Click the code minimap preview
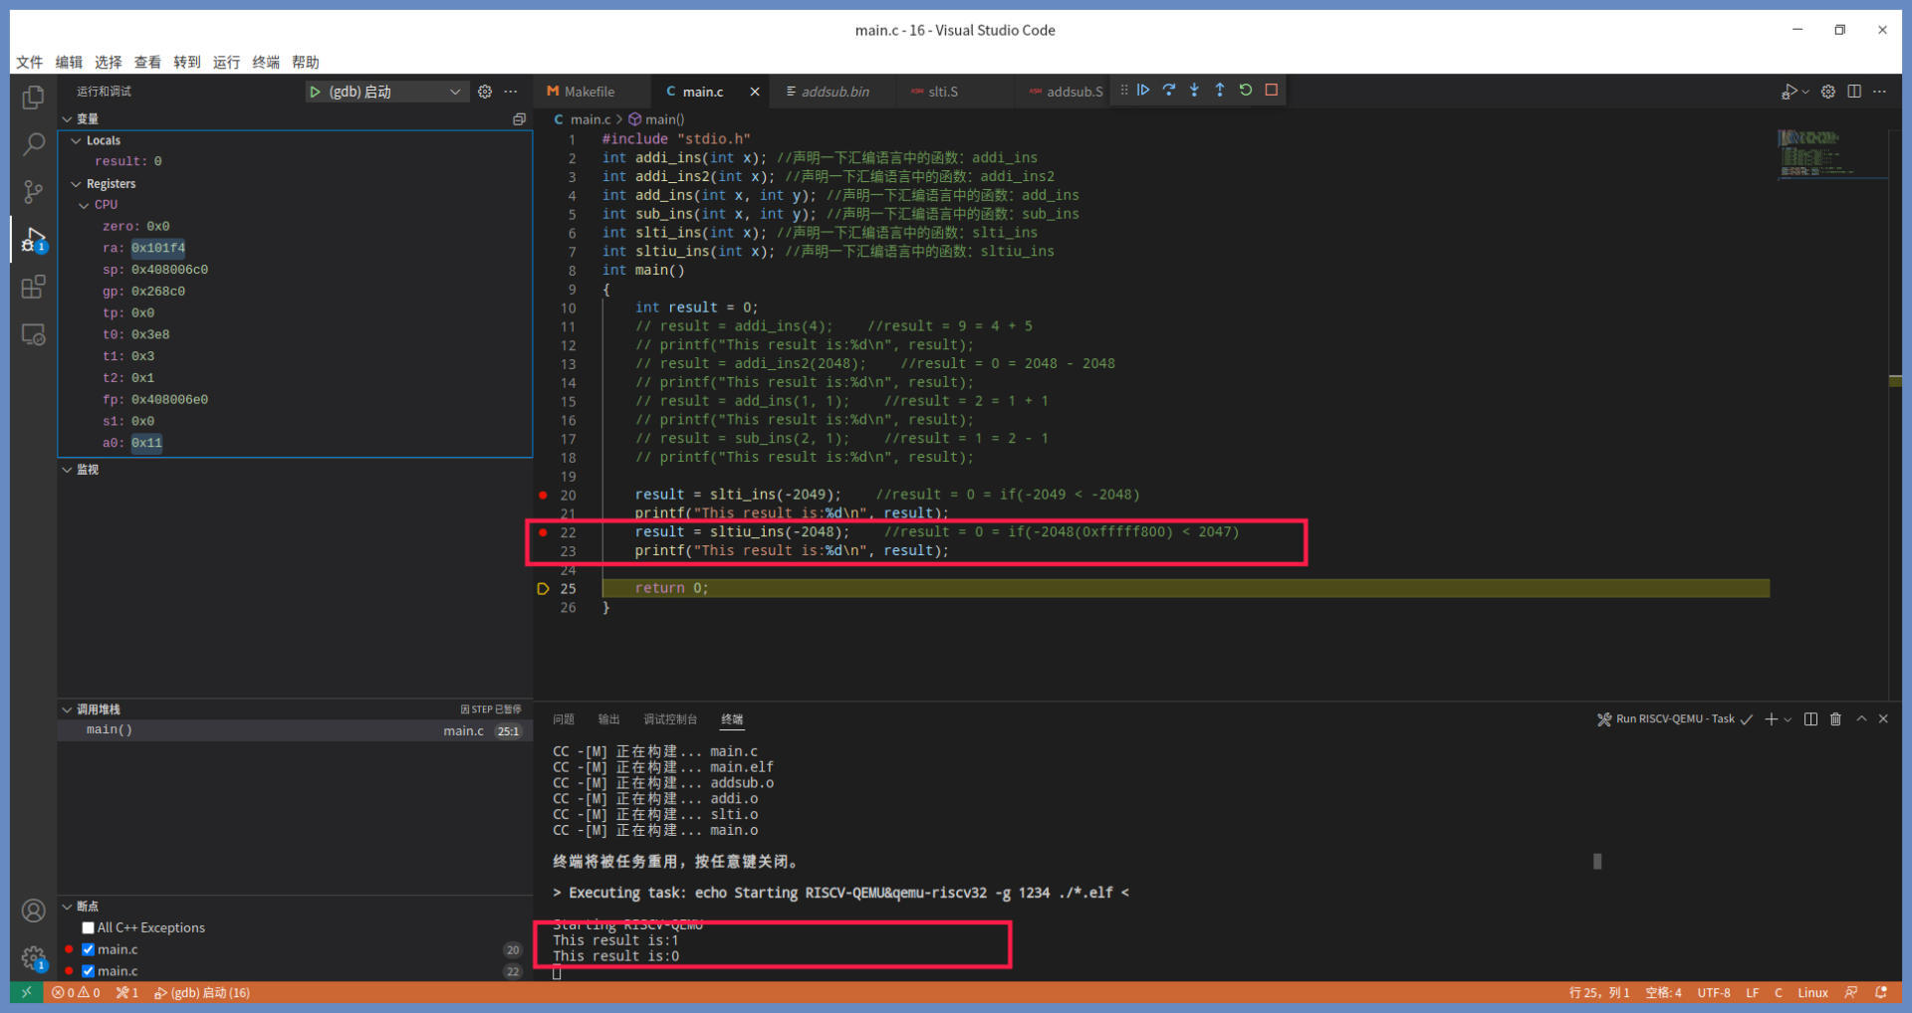The image size is (1912, 1013). pyautogui.click(x=1818, y=154)
